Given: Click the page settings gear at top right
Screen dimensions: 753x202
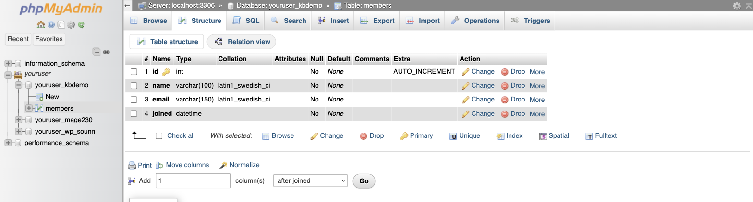Looking at the screenshot, I should coord(737,6).
